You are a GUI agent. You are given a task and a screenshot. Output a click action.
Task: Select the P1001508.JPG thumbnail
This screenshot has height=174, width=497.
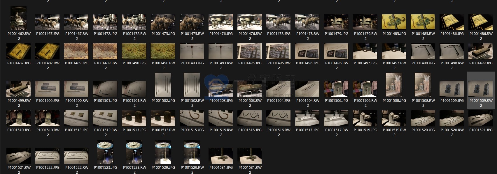[394, 85]
